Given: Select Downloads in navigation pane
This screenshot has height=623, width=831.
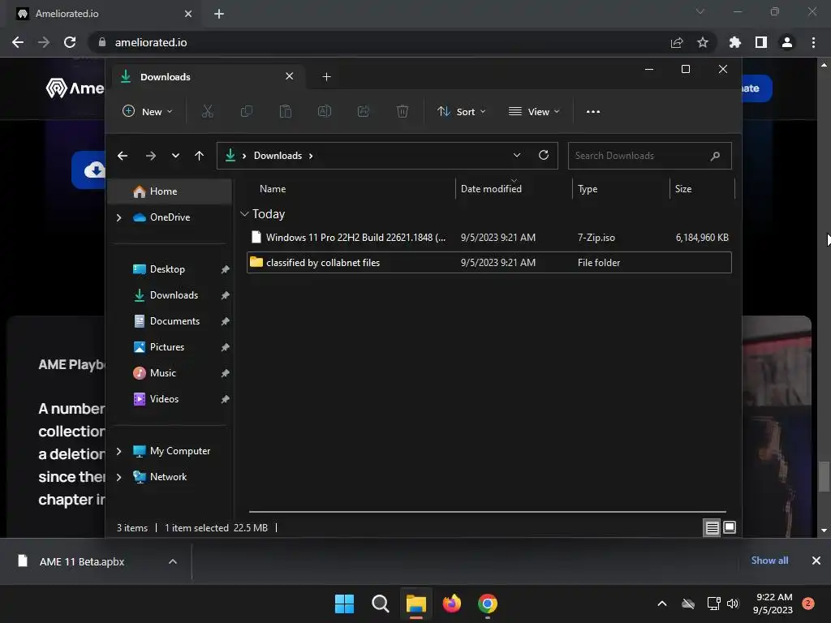Looking at the screenshot, I should [170, 295].
